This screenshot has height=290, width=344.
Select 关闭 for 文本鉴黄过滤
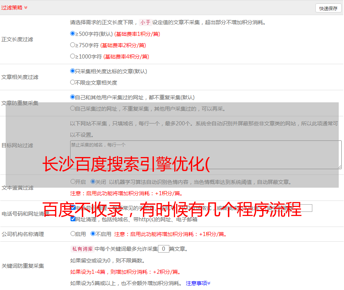(93, 182)
